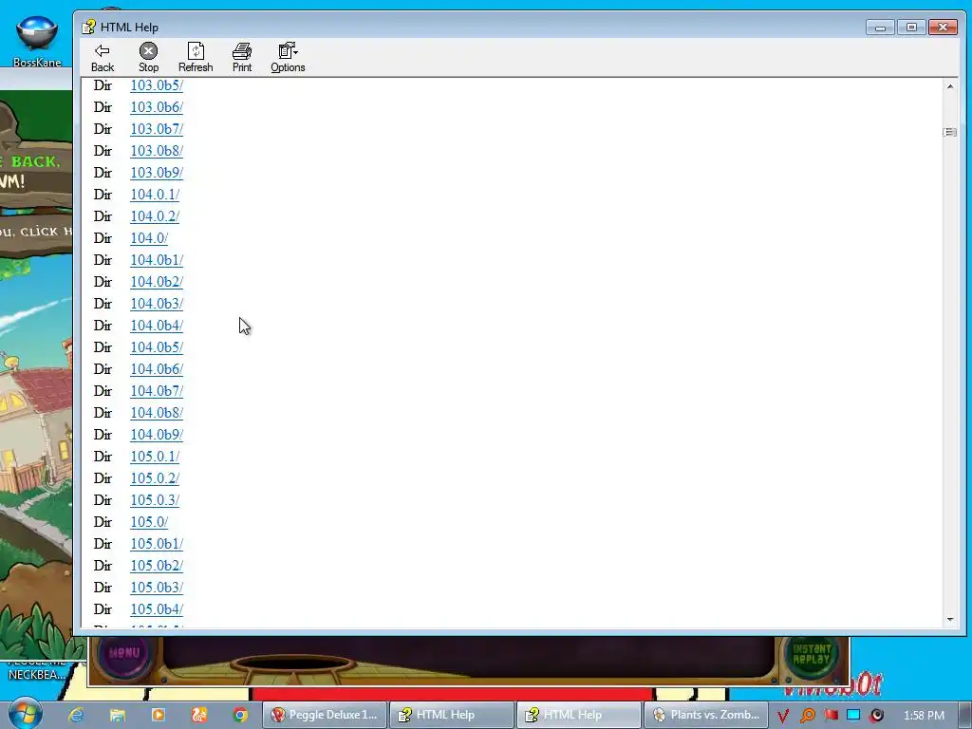The image size is (972, 729).
Task: Switch to the second HTML Help taskbar button
Action: pos(579,715)
